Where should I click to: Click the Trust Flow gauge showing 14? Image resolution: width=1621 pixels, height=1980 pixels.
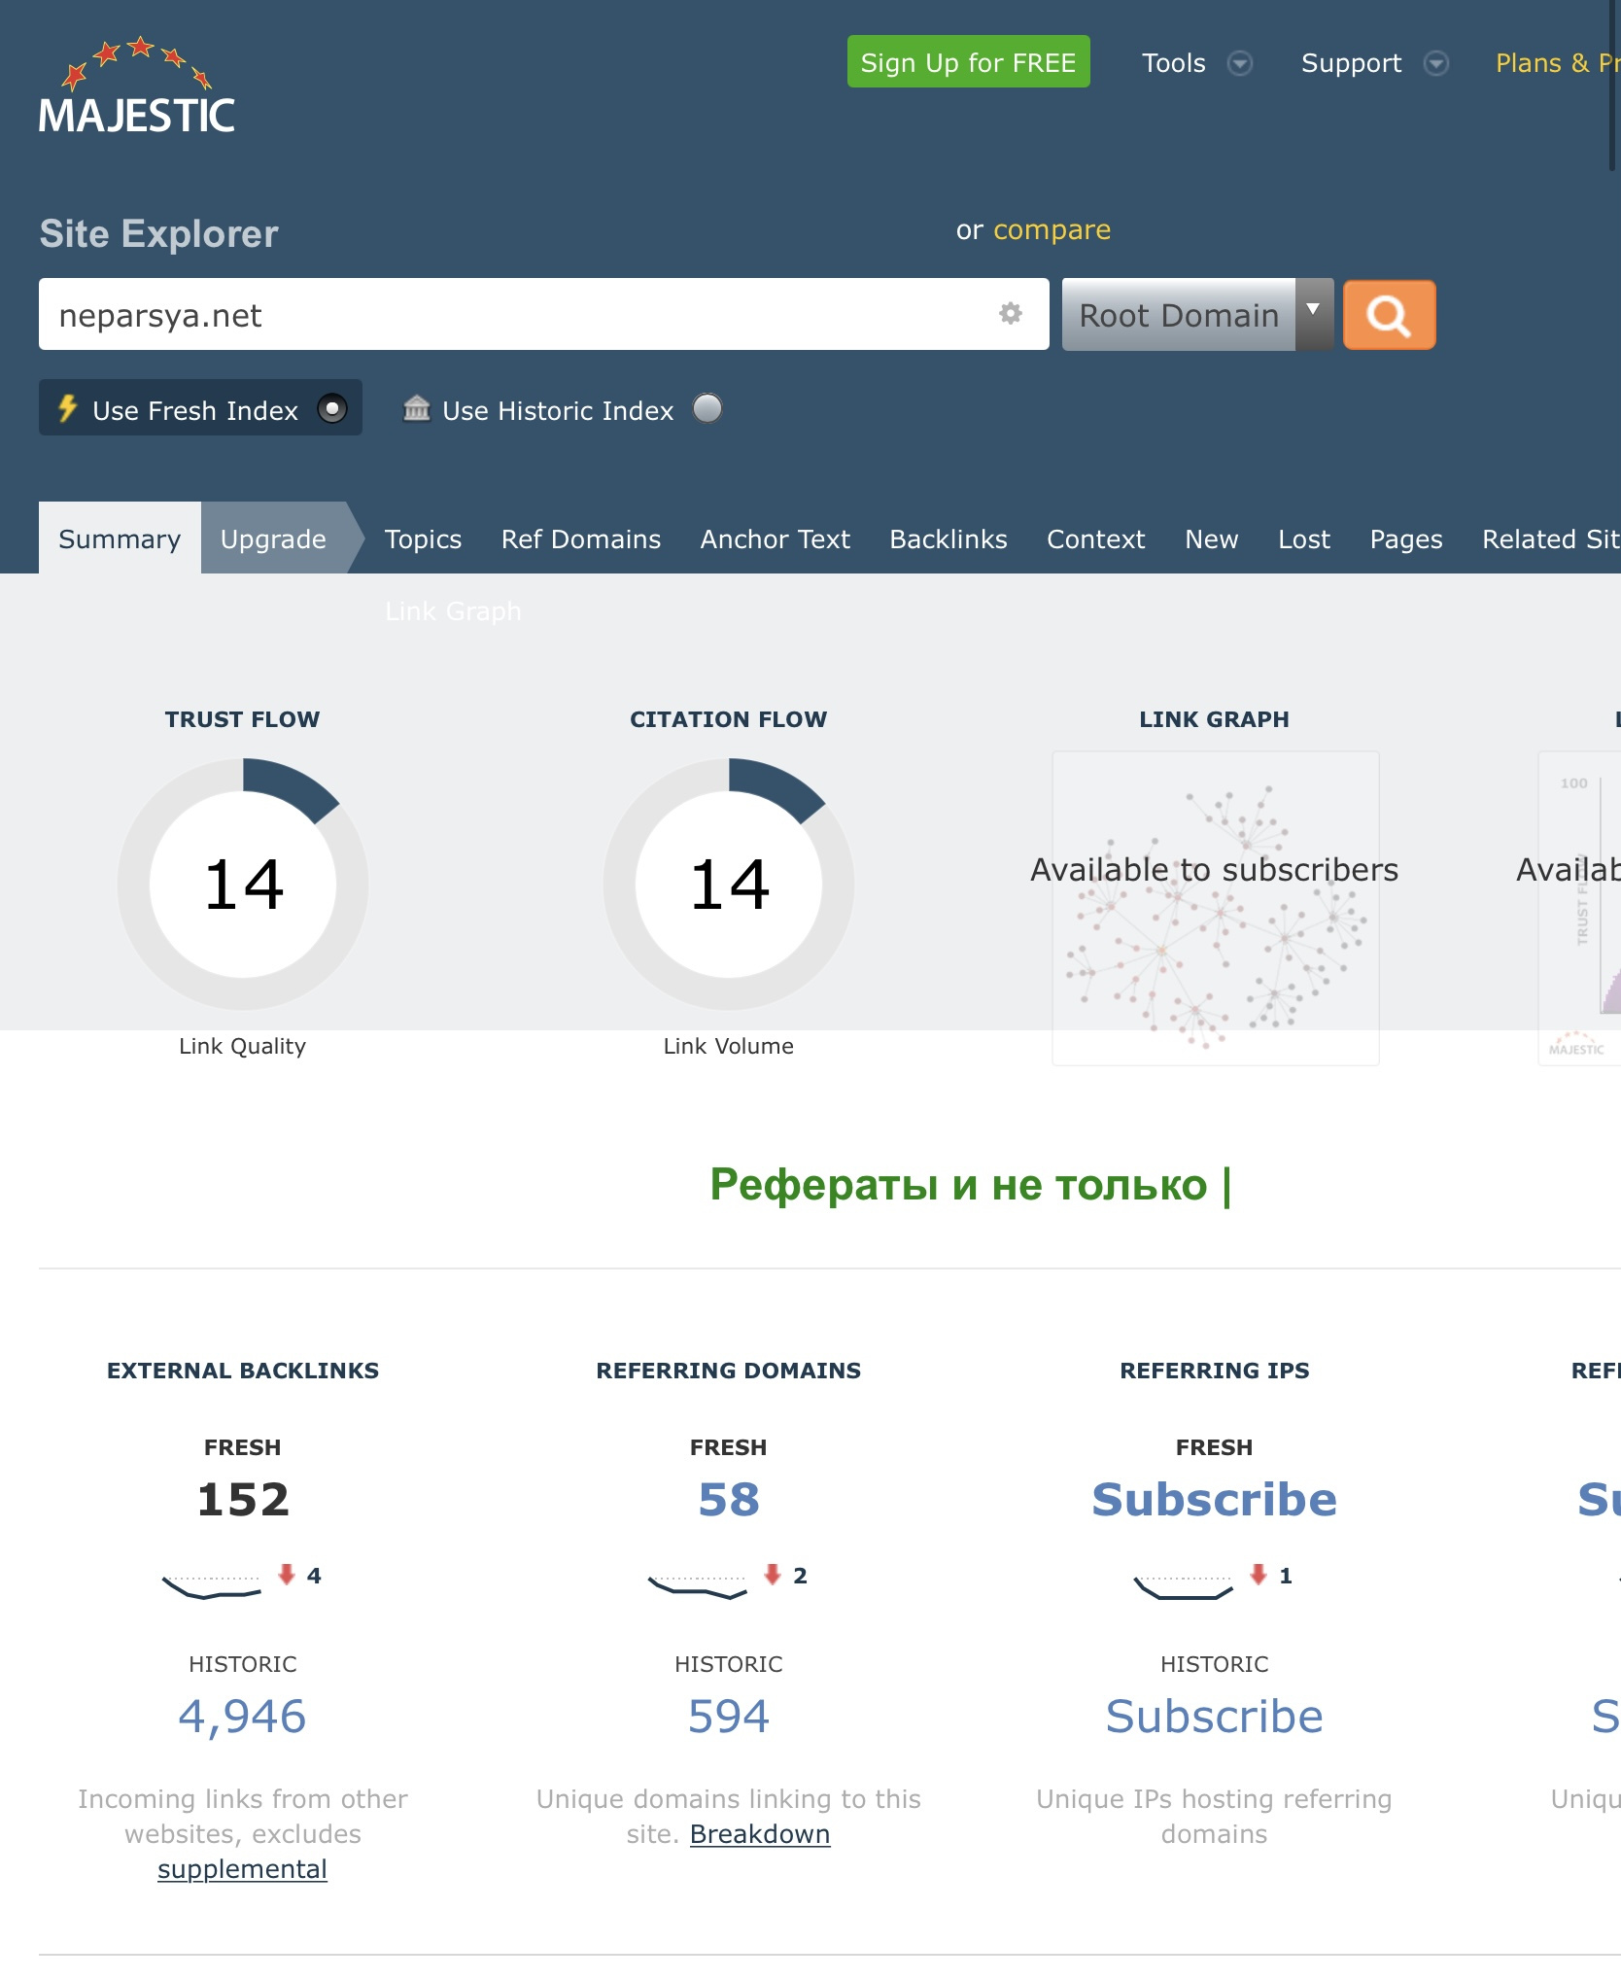click(x=243, y=884)
